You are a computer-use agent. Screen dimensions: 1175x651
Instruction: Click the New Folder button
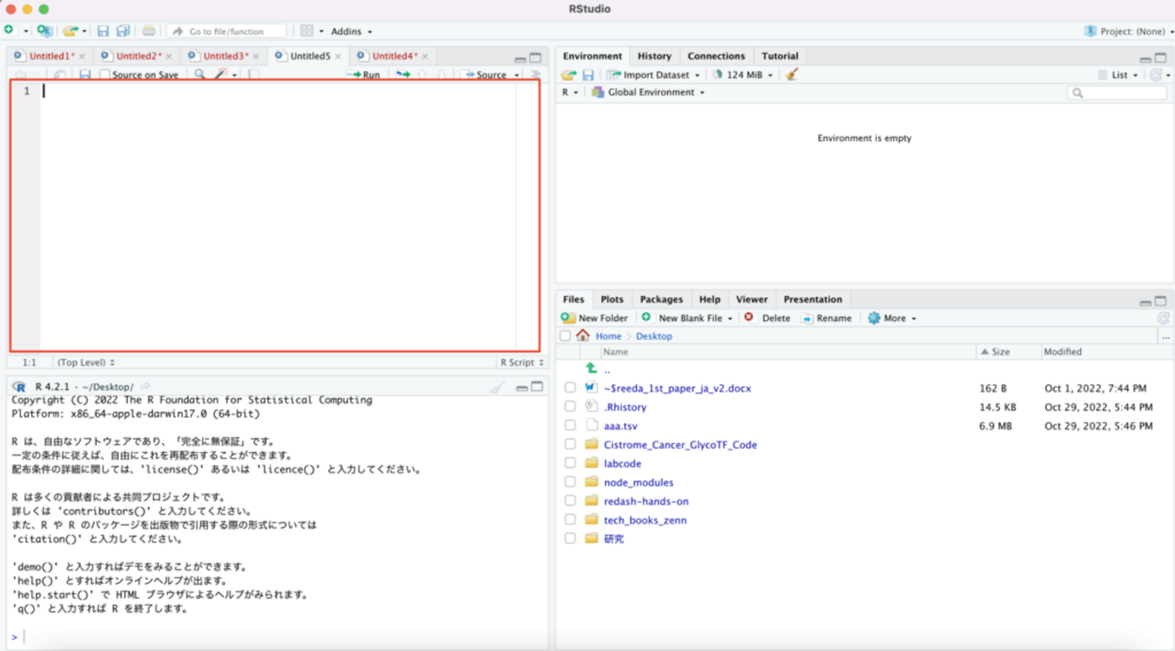[594, 318]
